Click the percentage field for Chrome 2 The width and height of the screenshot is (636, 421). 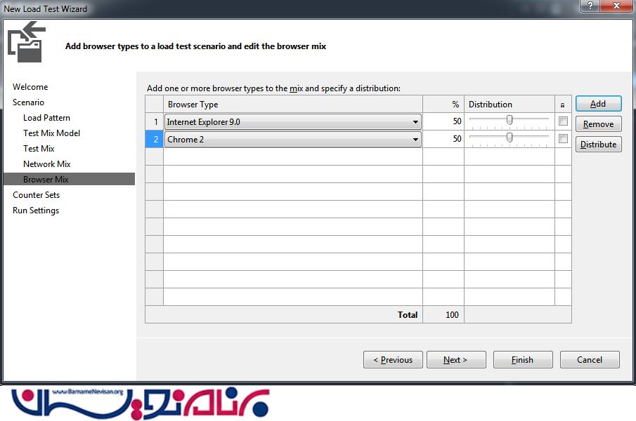tap(443, 139)
